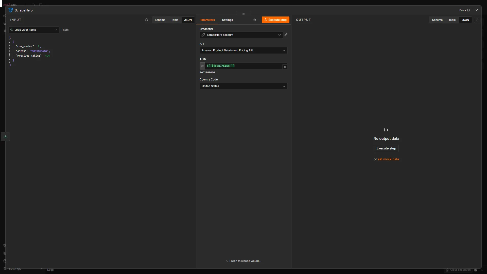Open the Settings tab

click(x=227, y=20)
